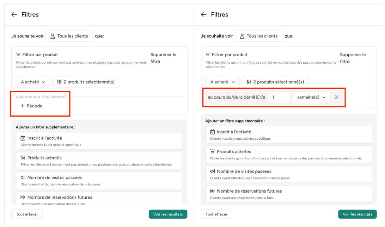Click 'Tous les clients' selector in the right panel
Image resolution: width=385 pixels, height=227 pixels.
click(258, 36)
